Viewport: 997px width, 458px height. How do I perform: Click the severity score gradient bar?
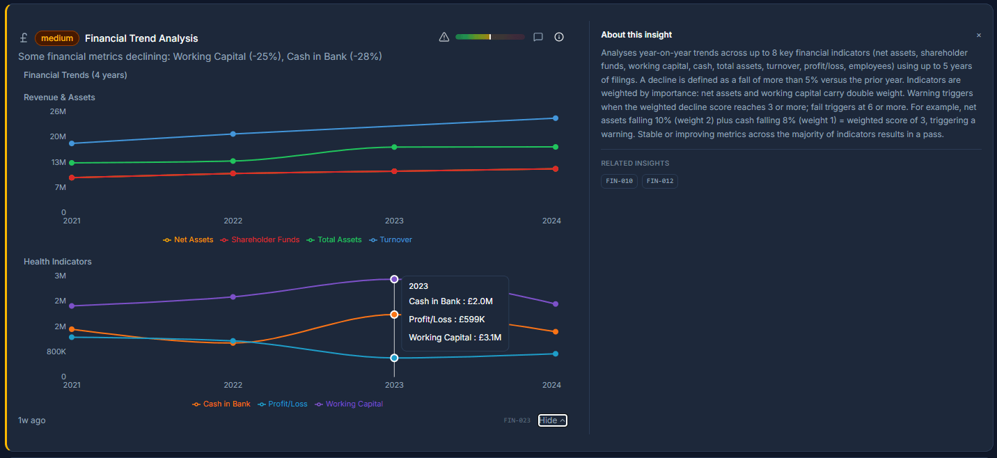click(x=489, y=37)
